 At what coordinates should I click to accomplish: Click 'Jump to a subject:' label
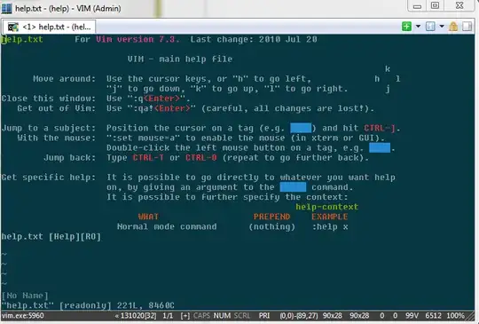point(49,128)
